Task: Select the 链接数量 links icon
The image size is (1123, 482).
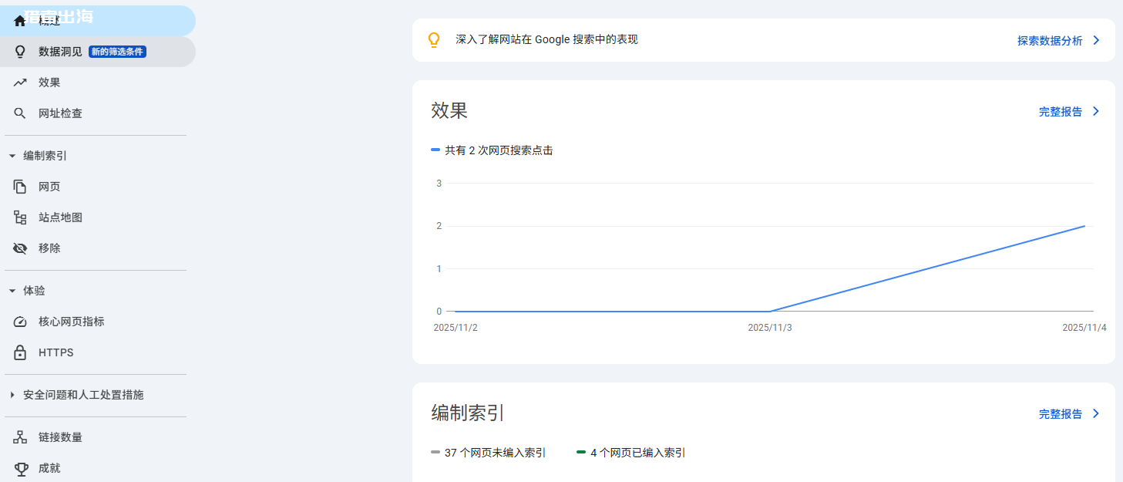Action: (x=19, y=436)
